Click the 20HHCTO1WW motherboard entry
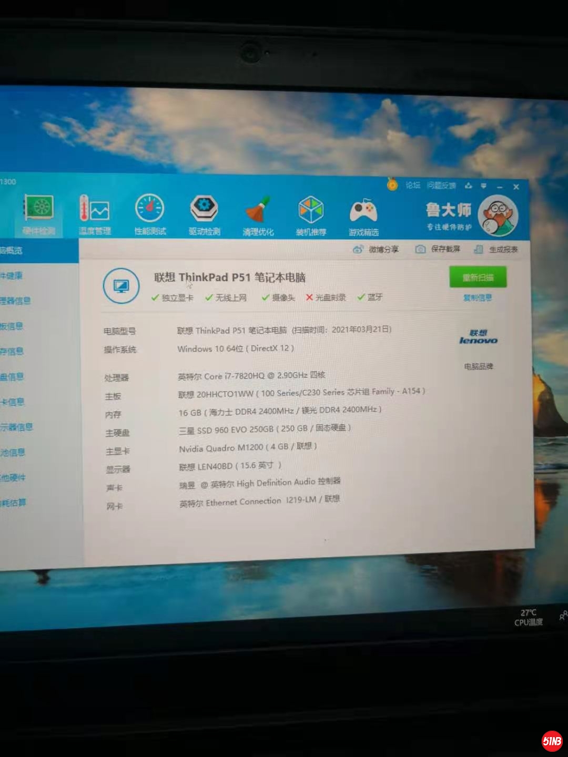The width and height of the screenshot is (568, 757). 302,393
